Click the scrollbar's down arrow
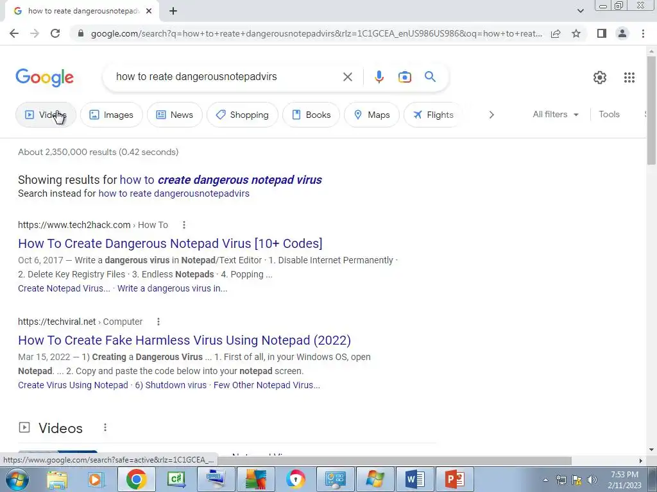 pos(651,450)
